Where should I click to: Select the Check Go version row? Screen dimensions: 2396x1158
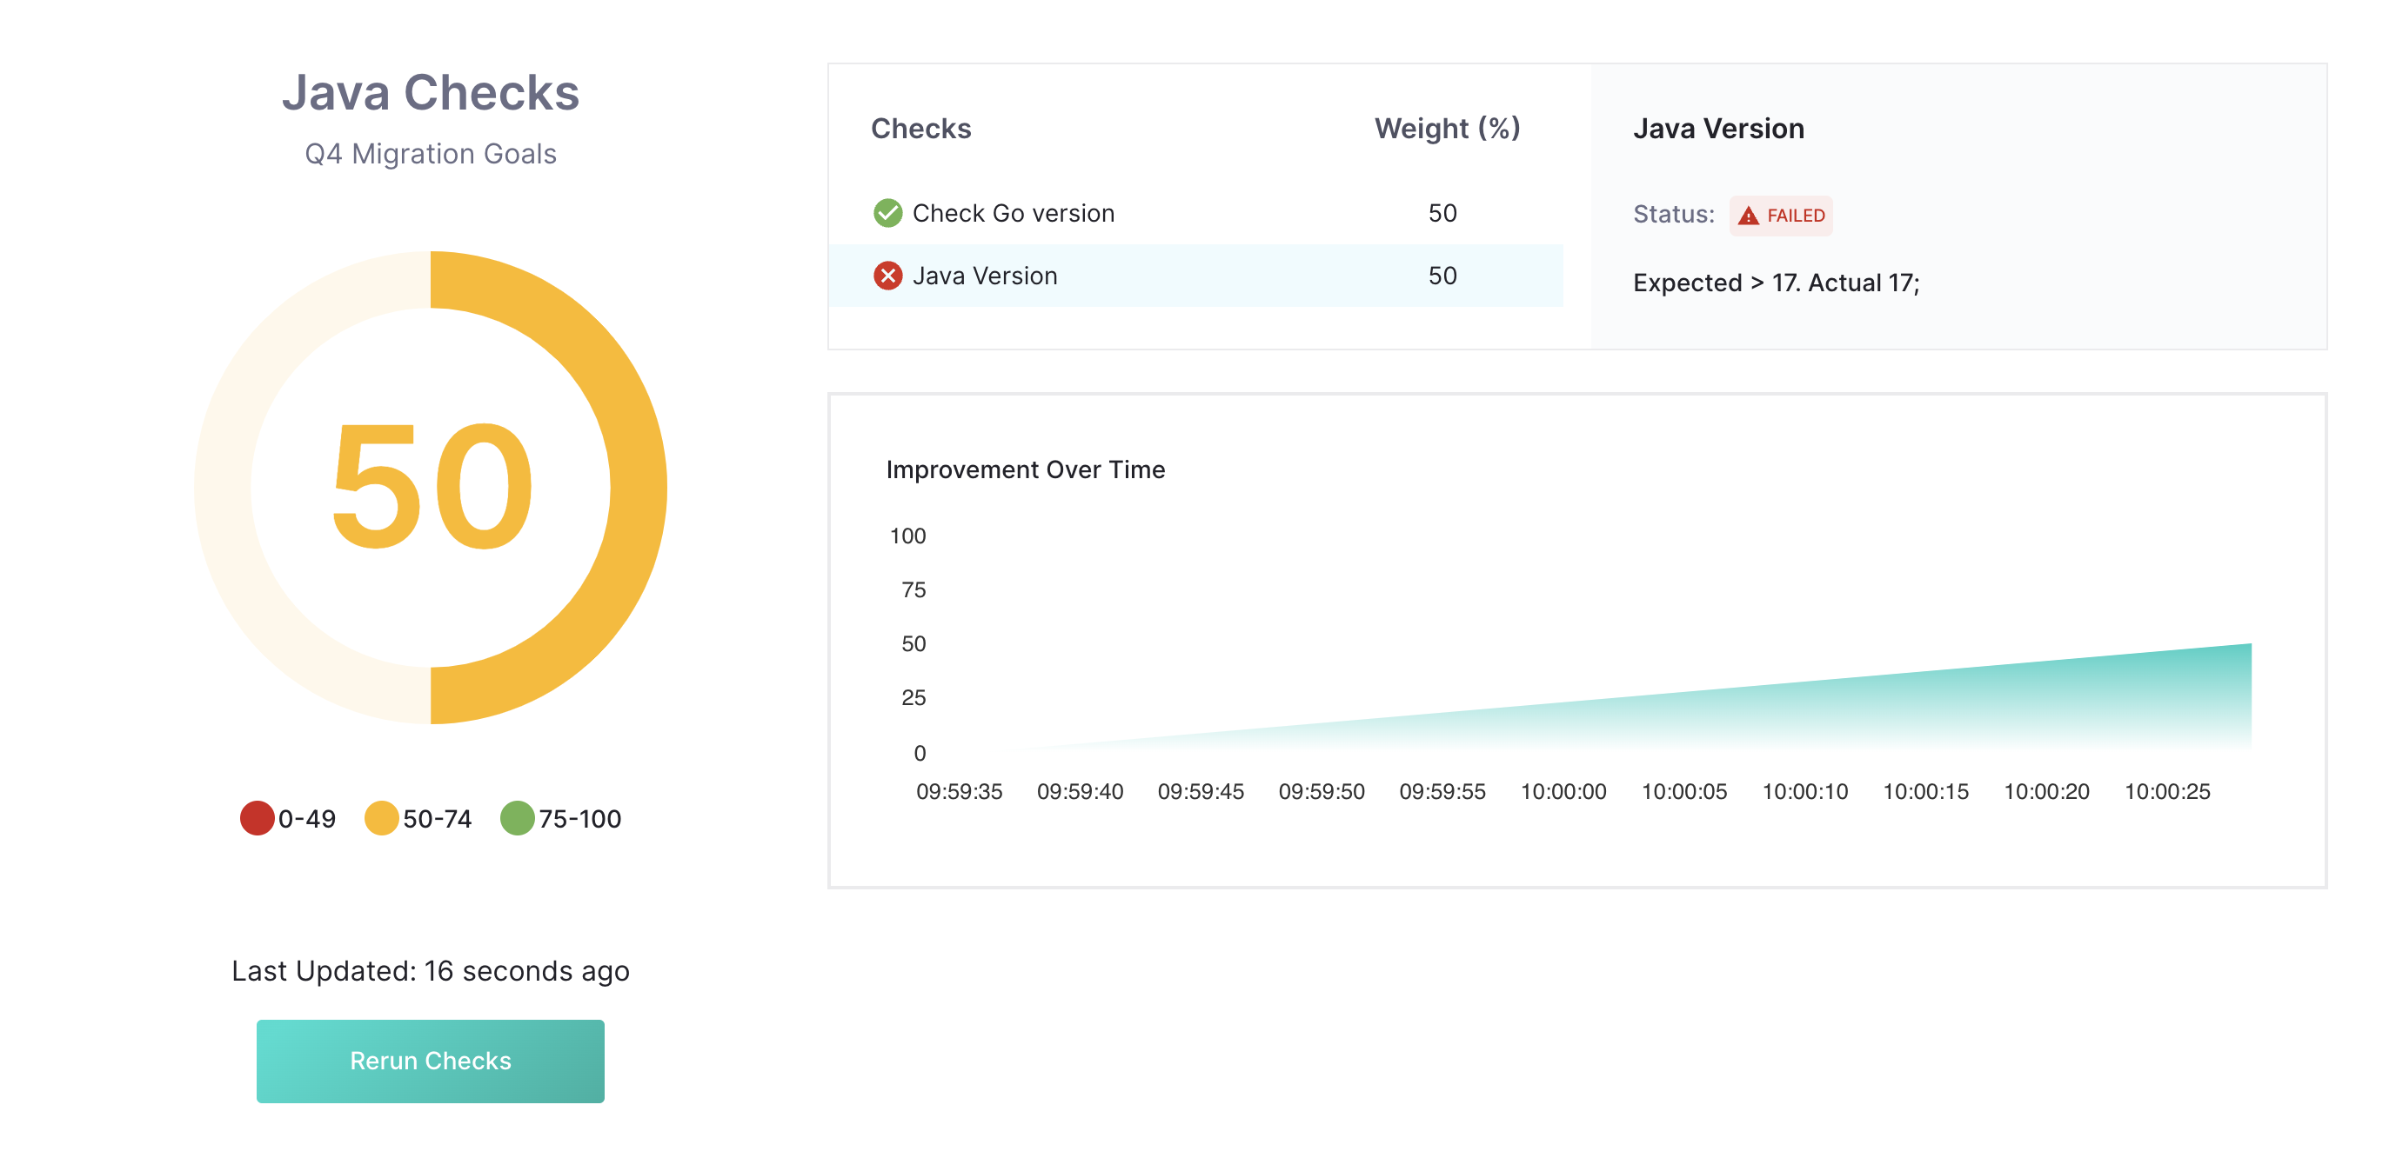[1012, 213]
